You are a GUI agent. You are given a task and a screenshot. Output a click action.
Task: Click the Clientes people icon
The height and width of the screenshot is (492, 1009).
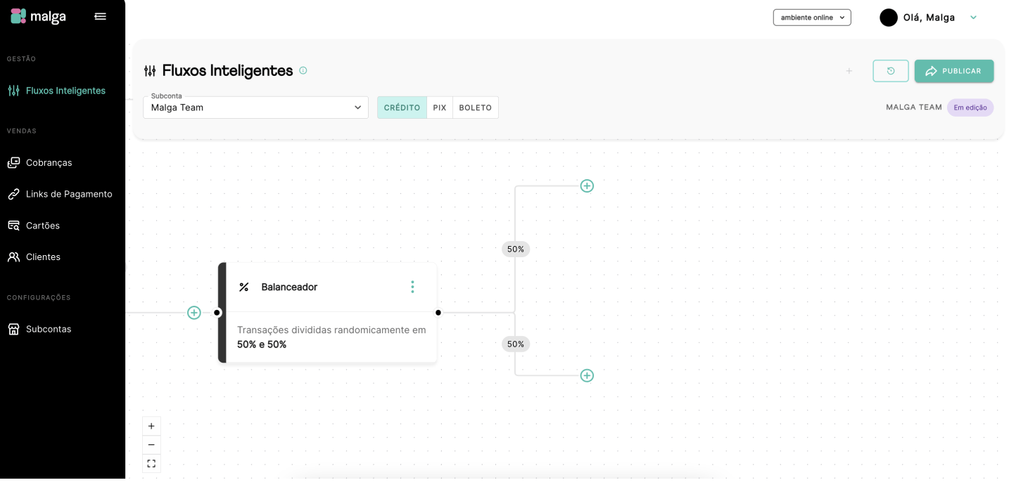tap(13, 257)
